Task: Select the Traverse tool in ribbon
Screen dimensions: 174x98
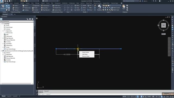Action: point(16,10)
